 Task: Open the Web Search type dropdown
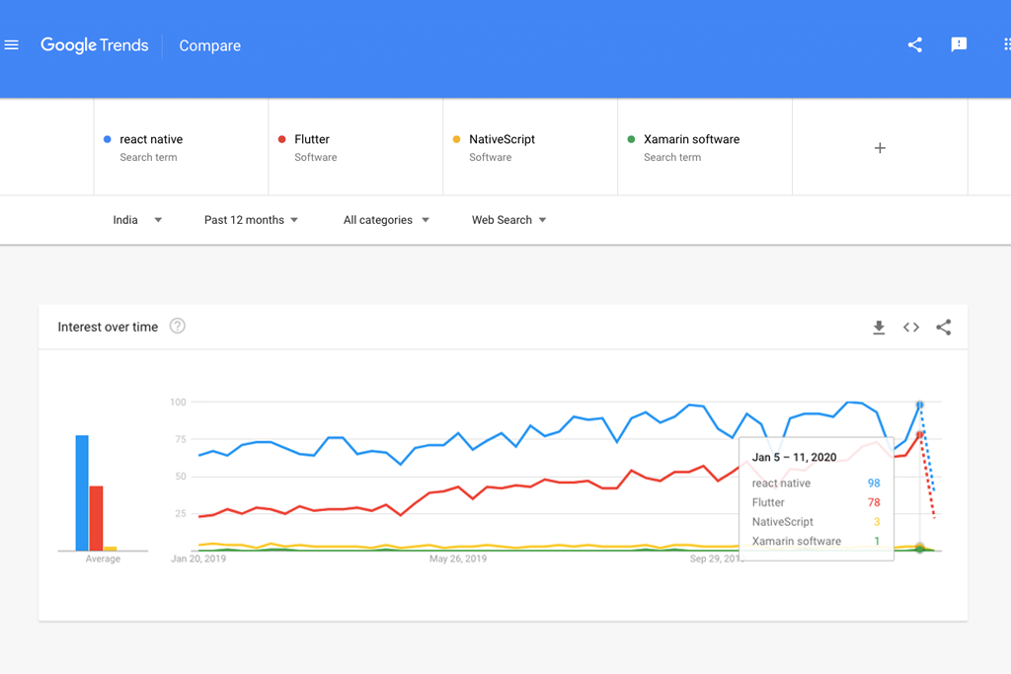point(508,219)
